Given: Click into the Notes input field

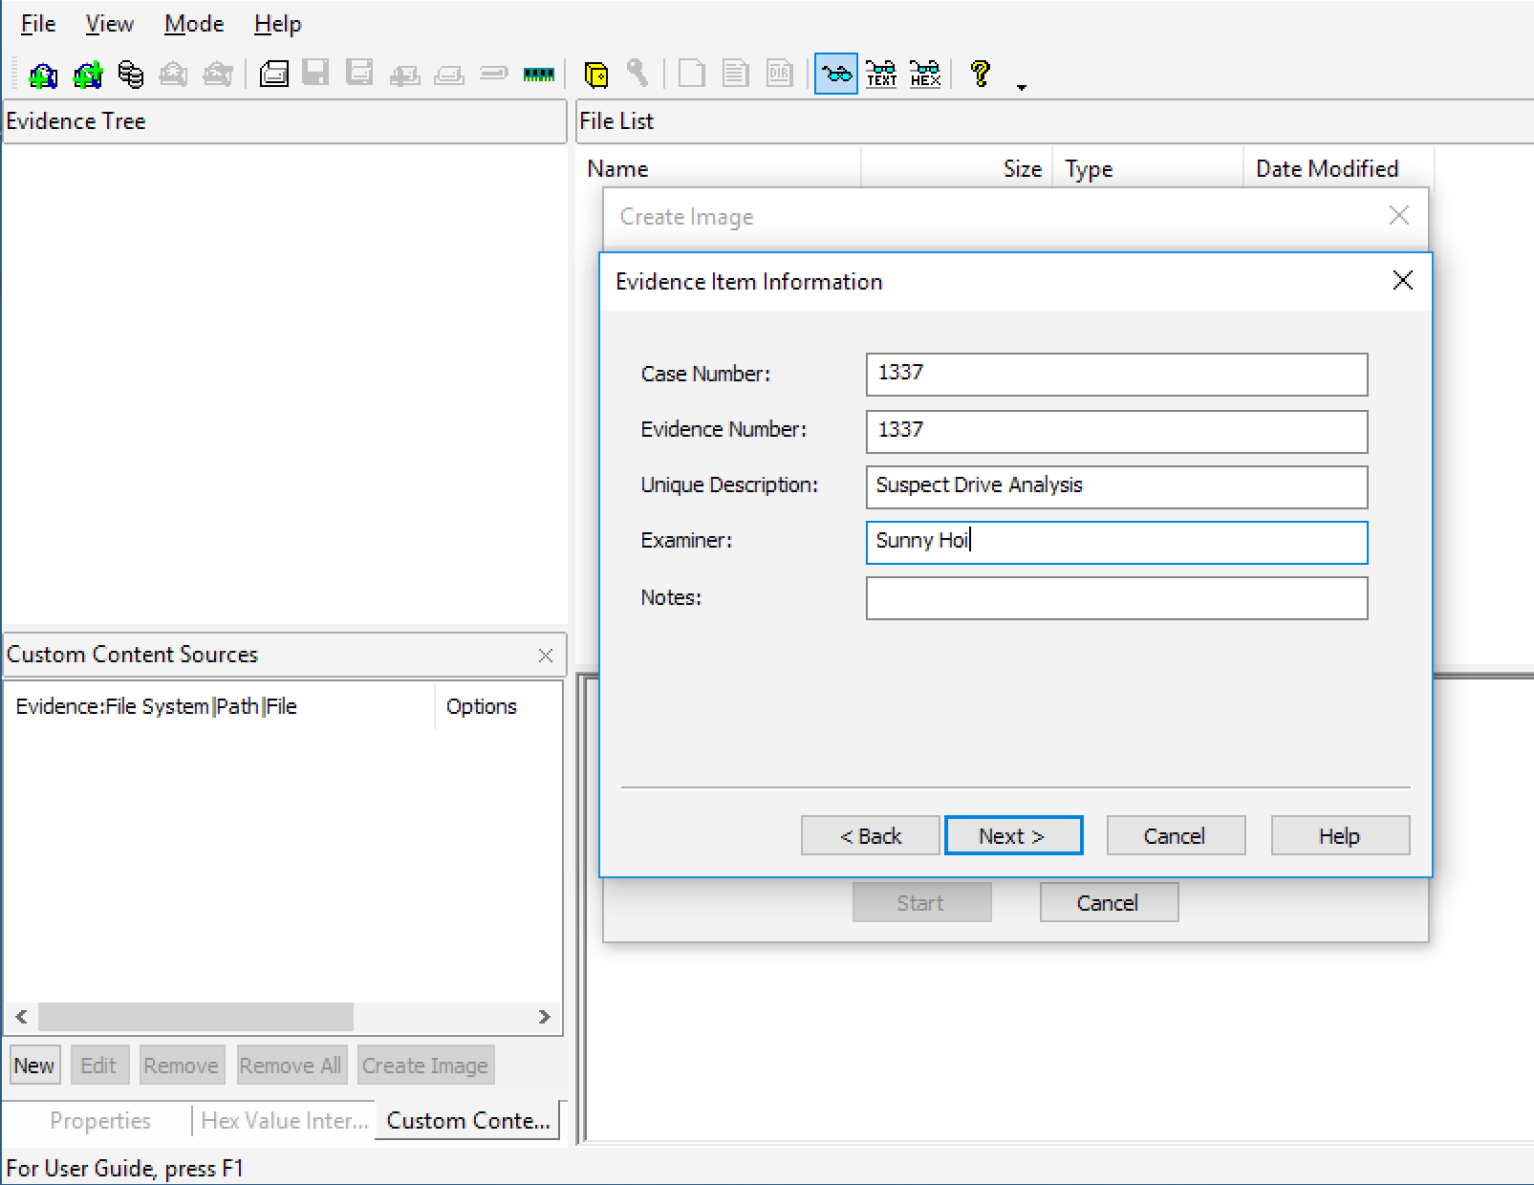Looking at the screenshot, I should pyautogui.click(x=1116, y=598).
